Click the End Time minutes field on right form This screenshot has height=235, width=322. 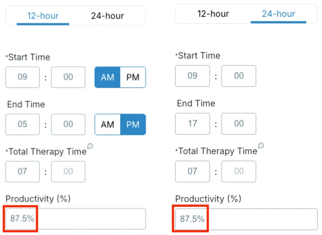pyautogui.click(x=239, y=124)
